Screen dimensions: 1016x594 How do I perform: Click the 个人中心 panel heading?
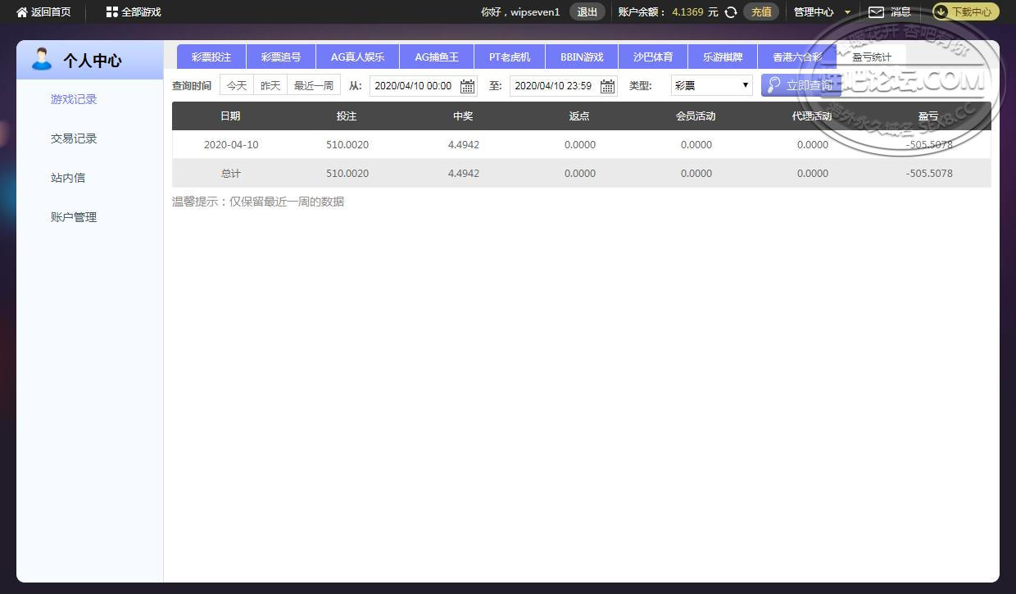pos(93,61)
